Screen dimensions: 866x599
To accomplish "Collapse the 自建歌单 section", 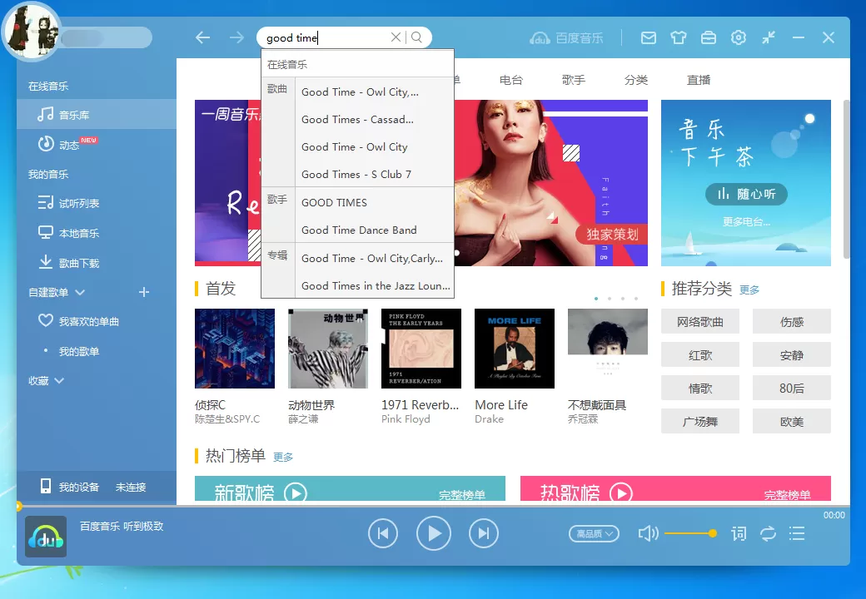I will click(x=80, y=292).
